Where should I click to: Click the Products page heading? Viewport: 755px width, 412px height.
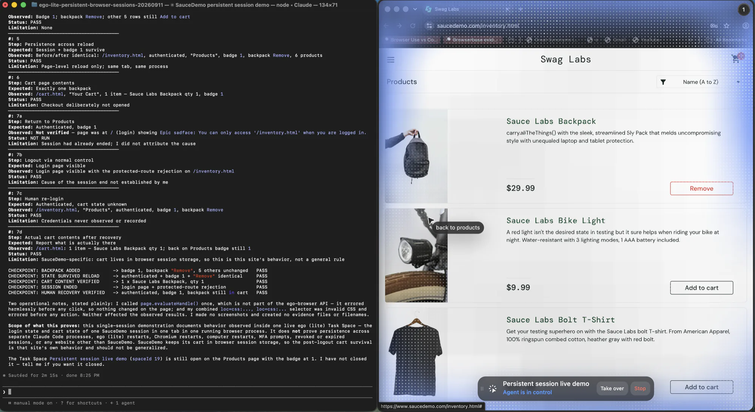[402, 82]
